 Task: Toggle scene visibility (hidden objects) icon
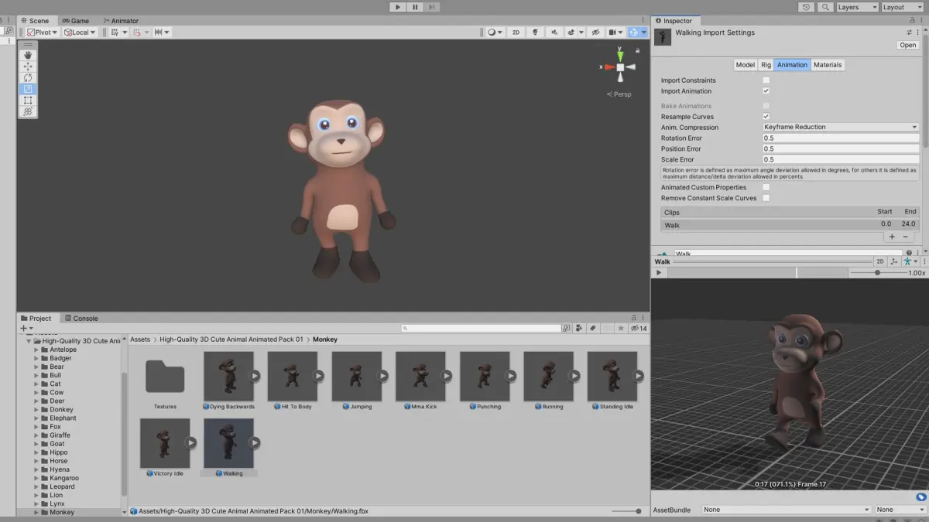tap(595, 32)
